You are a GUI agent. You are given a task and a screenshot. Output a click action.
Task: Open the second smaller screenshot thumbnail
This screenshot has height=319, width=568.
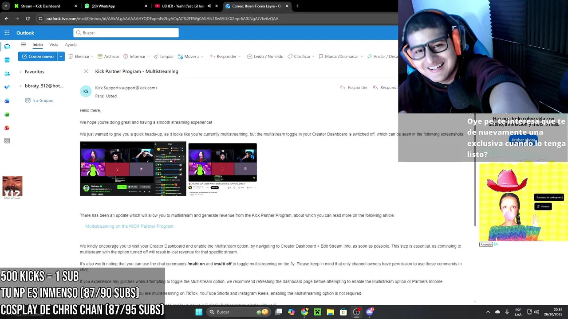pos(223,168)
